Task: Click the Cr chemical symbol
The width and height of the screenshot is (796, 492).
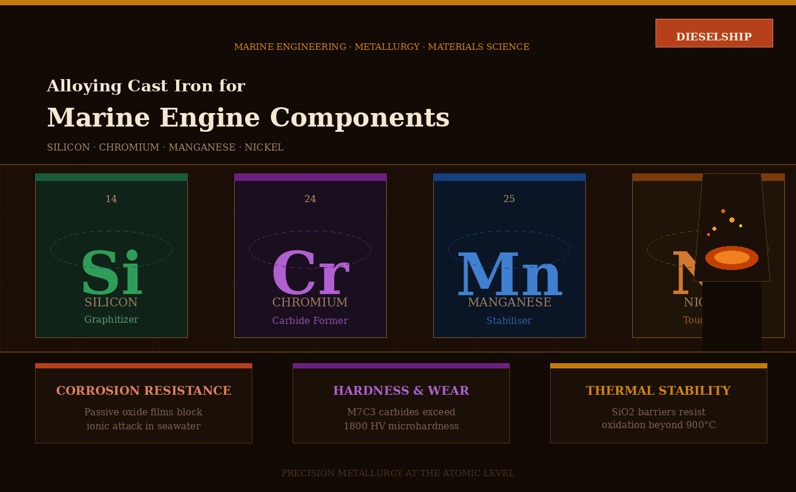Action: point(310,272)
